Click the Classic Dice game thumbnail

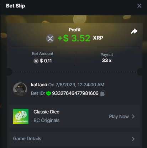pos(21,116)
